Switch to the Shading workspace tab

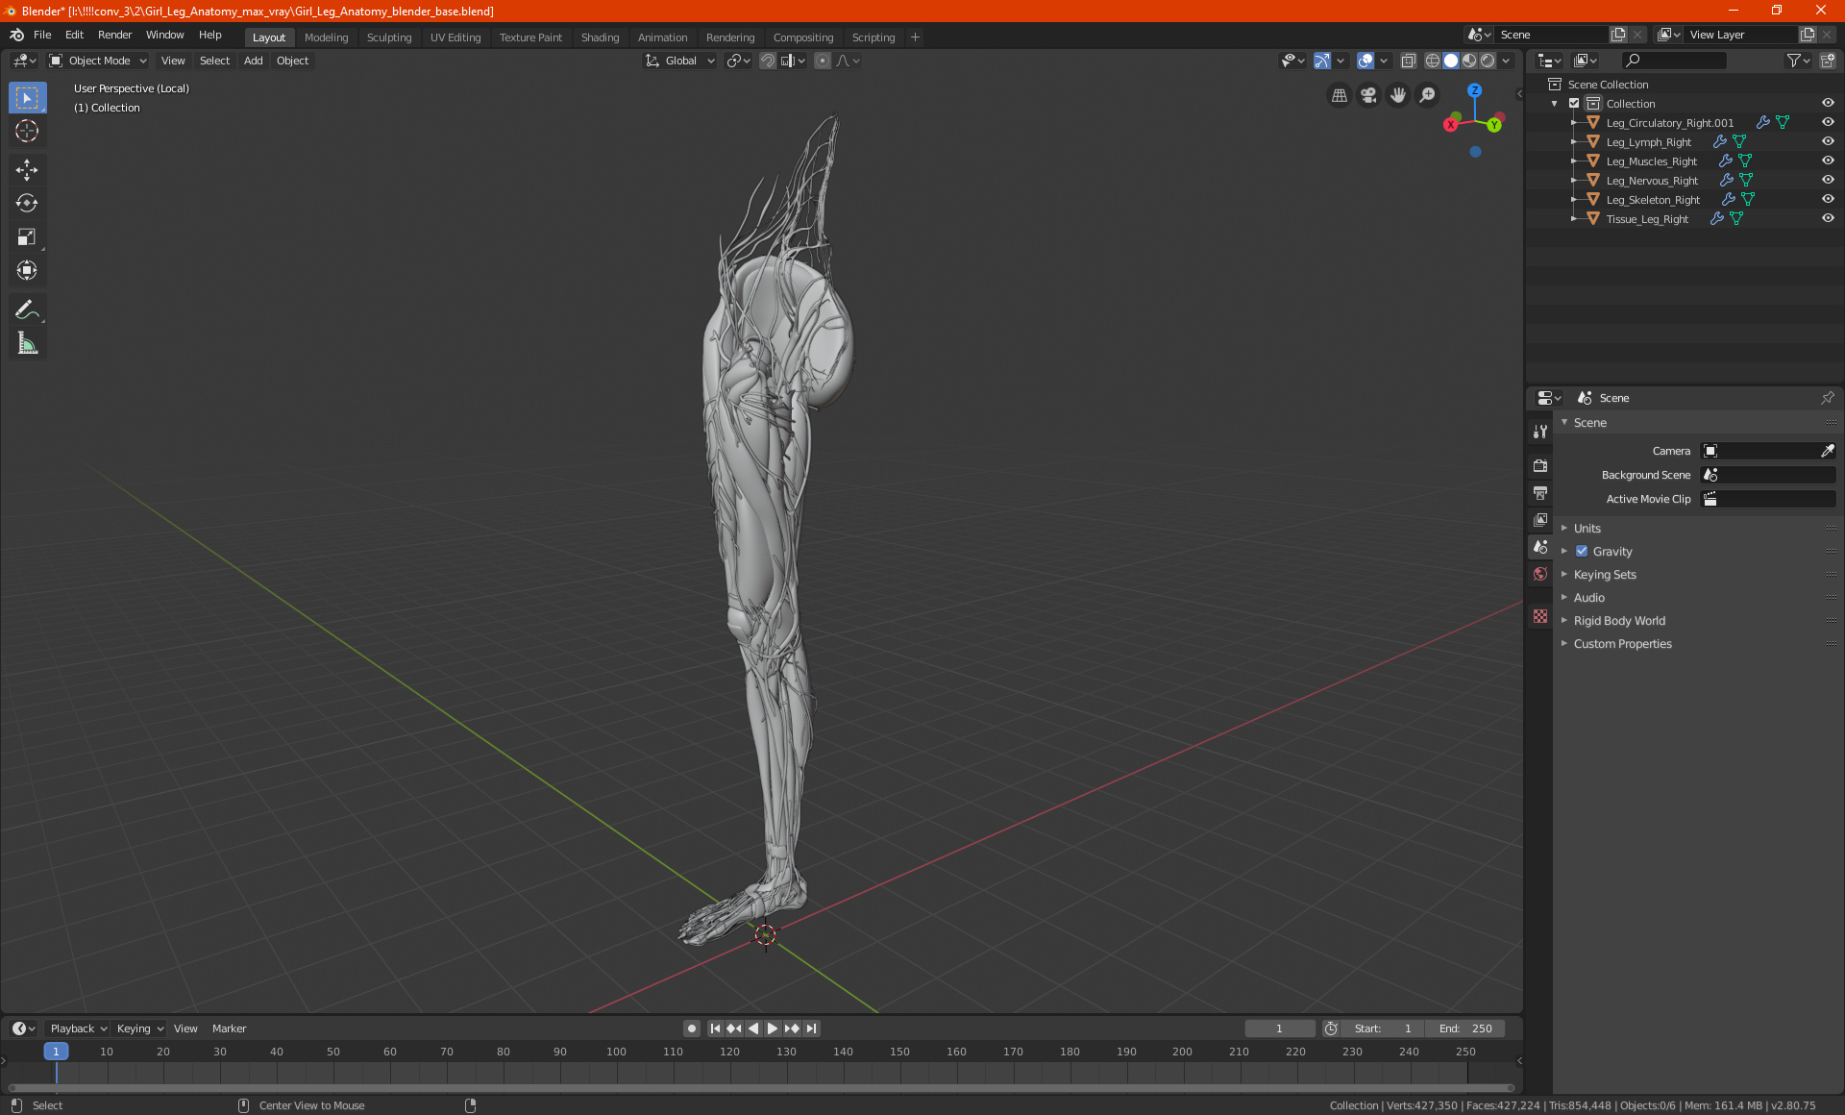click(x=600, y=37)
